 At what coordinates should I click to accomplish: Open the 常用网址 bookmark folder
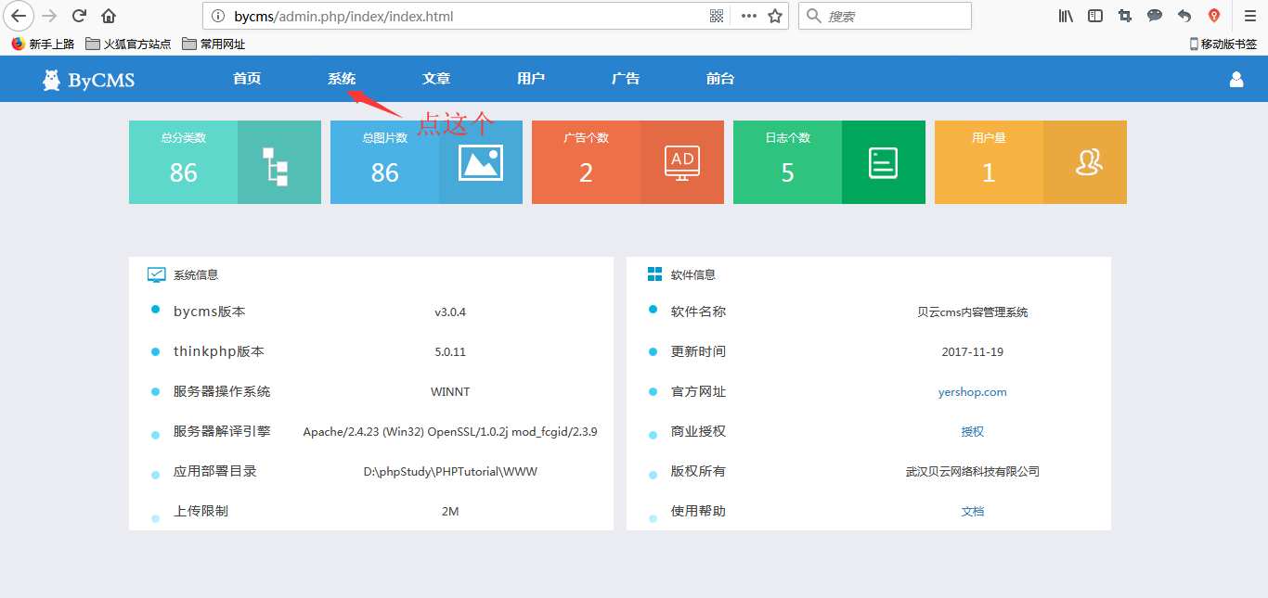pos(213,44)
